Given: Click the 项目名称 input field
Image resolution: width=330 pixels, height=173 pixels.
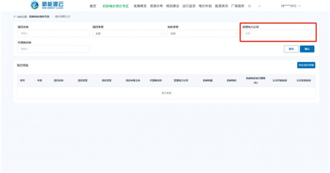Looking at the screenshot, I should 53,33.
